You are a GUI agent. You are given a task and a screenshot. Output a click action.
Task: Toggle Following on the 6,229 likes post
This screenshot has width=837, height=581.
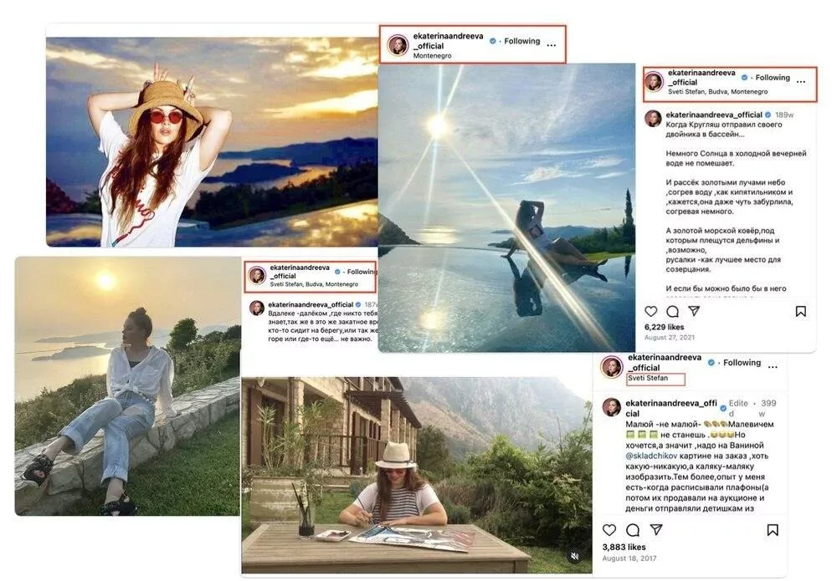772,78
